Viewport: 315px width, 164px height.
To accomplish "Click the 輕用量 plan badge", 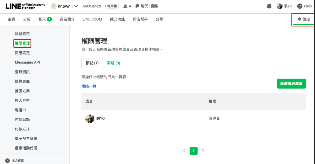I will [112, 6].
